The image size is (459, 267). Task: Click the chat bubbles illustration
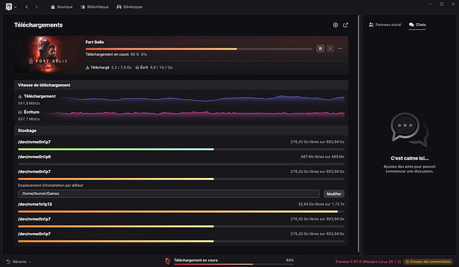410,129
